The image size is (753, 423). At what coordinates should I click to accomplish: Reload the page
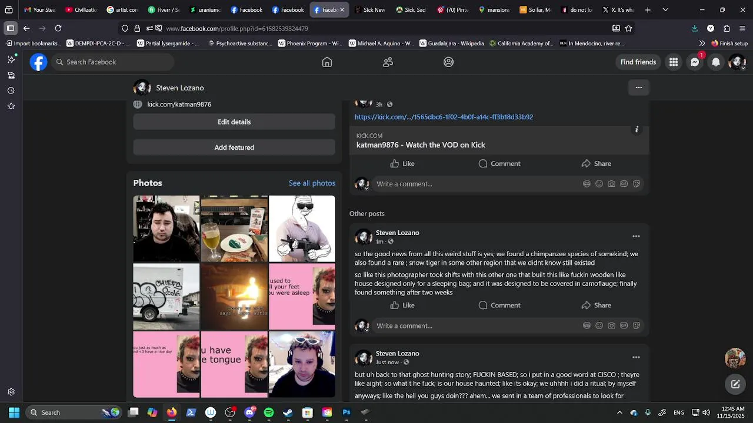pos(58,28)
